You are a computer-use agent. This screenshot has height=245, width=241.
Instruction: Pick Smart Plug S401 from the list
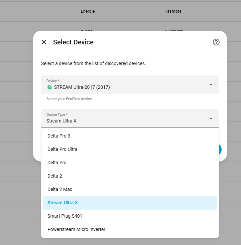(x=65, y=216)
